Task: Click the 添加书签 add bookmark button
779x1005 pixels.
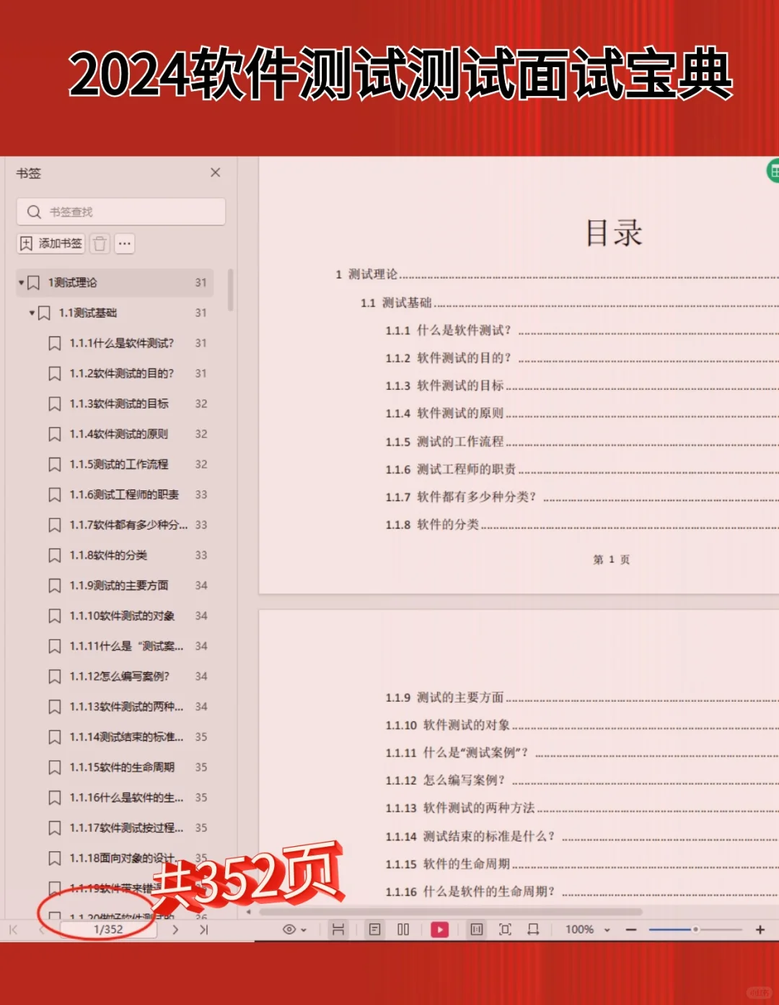Action: pos(50,244)
